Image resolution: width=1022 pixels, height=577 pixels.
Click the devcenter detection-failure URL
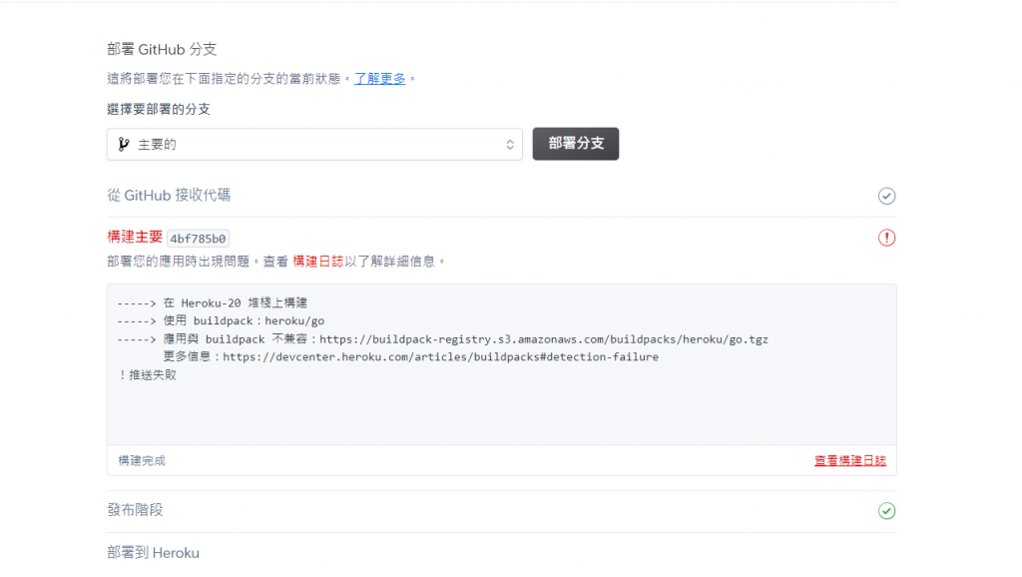(440, 356)
